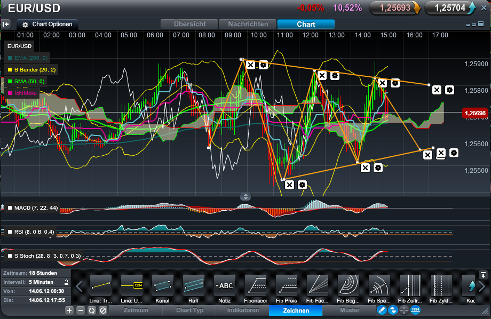491x319 pixels.
Task: Select the Zeichnen bottom tab
Action: click(296, 310)
